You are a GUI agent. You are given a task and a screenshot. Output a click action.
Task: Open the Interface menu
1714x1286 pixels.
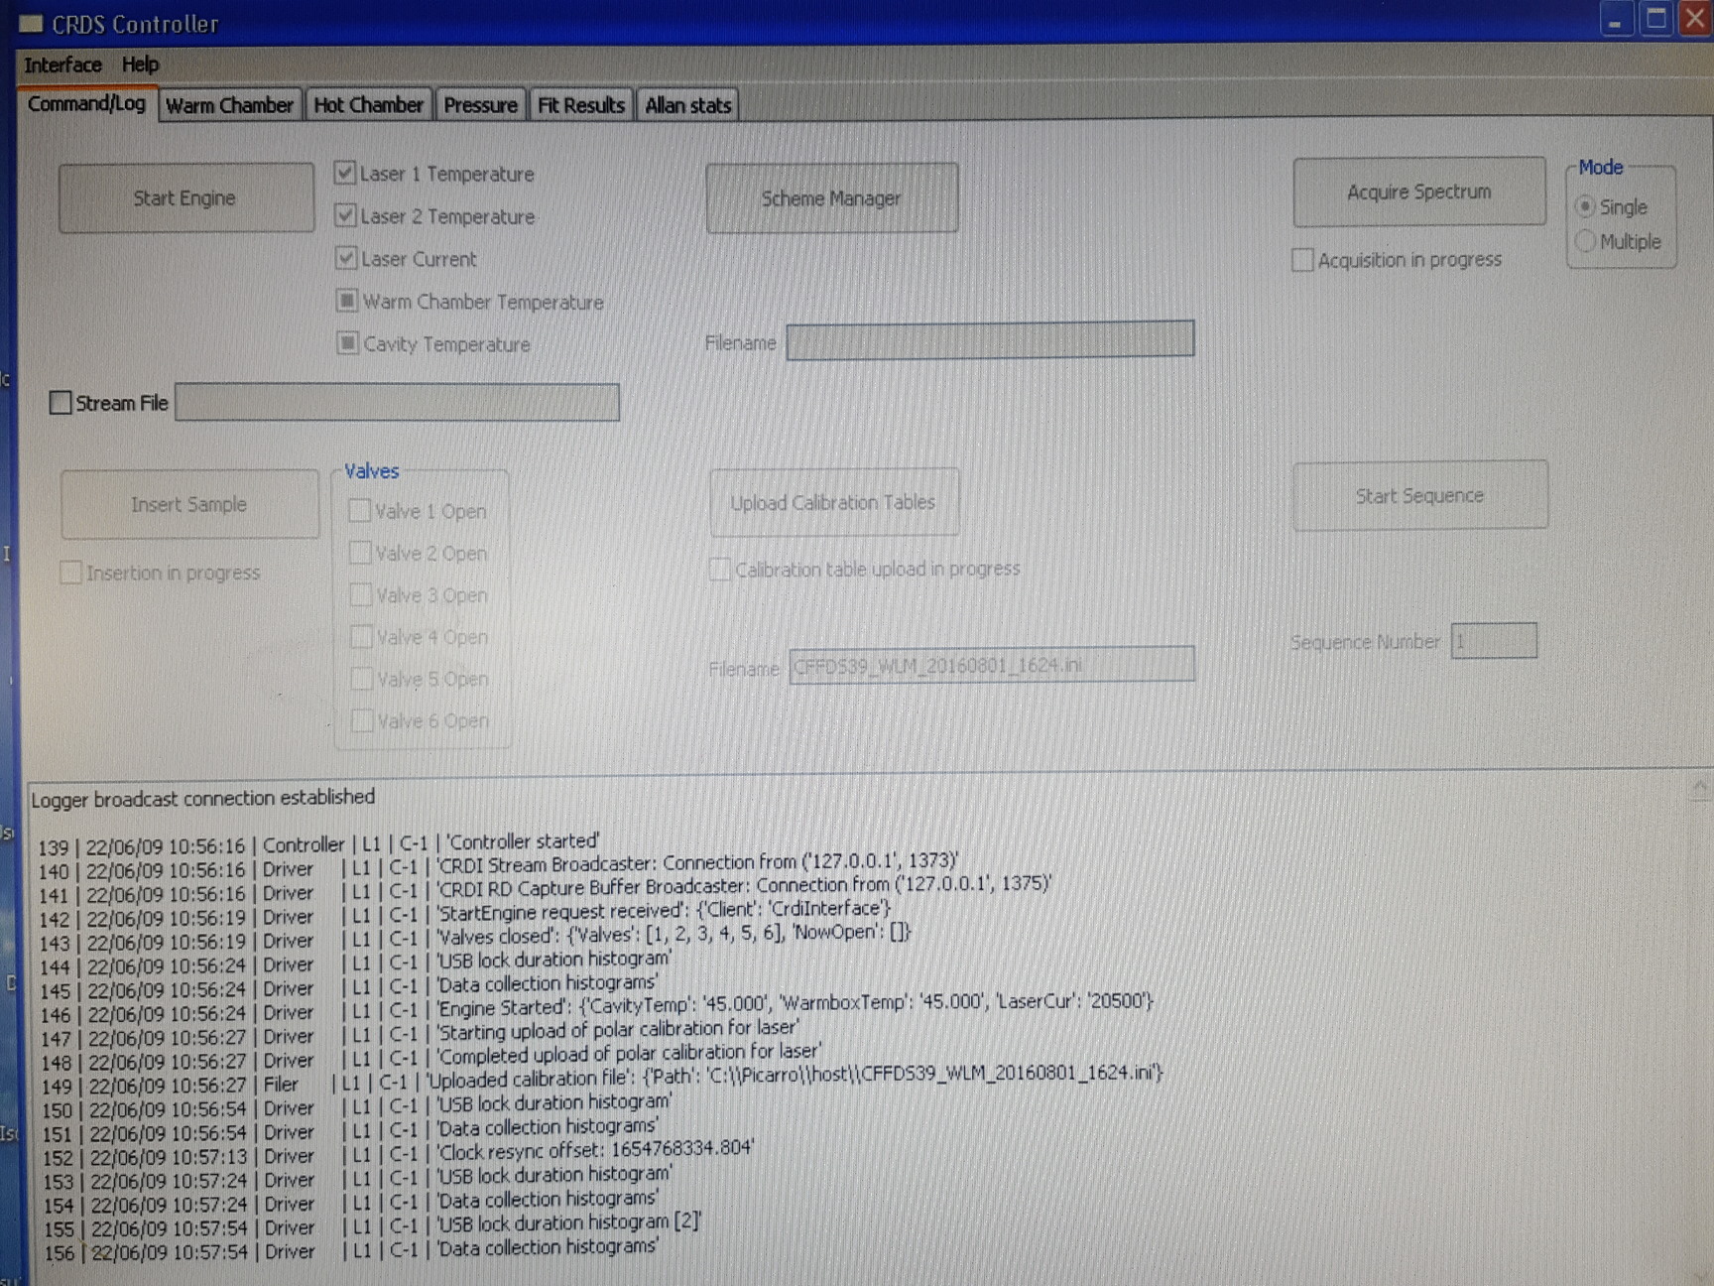(62, 65)
